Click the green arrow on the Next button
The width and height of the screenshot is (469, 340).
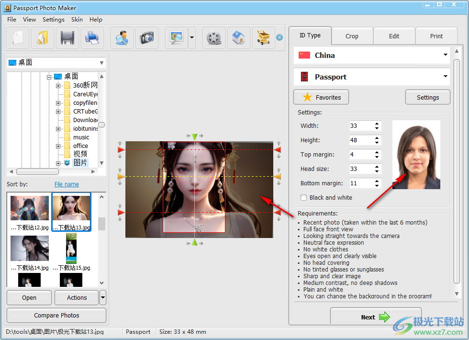point(384,317)
